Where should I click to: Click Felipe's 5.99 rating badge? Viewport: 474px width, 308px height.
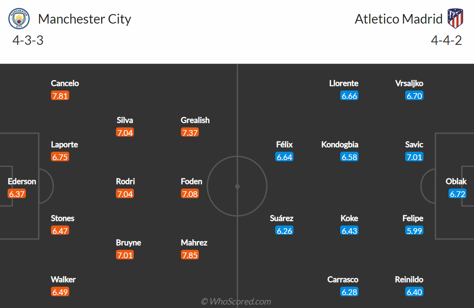click(x=414, y=231)
